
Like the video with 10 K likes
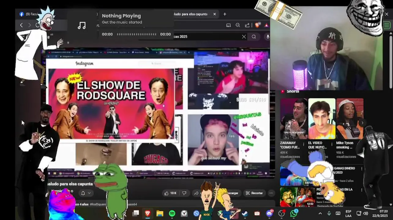(x=170, y=193)
